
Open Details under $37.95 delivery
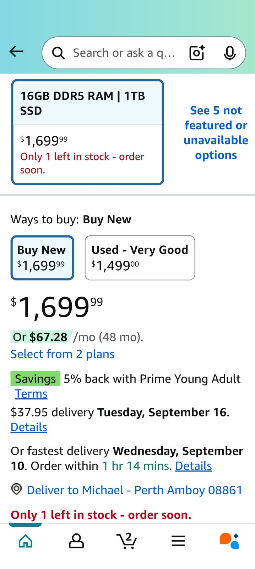29,427
